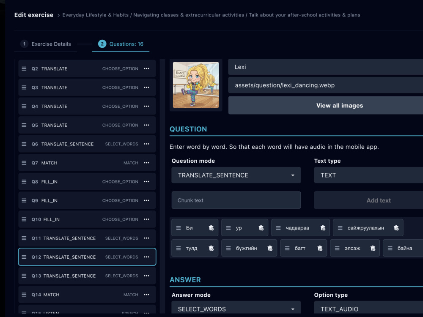This screenshot has height=317, width=423.
Task: Select question Q8 FILL_IN in list
Action: click(87, 182)
